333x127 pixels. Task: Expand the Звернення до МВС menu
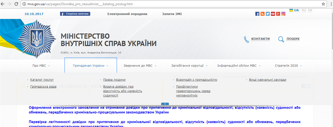[x=140, y=66]
